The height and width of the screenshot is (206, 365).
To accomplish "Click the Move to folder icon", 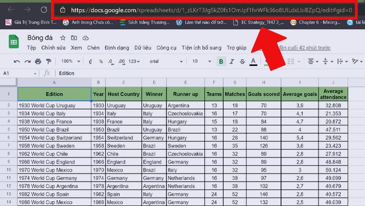I will tap(74, 38).
